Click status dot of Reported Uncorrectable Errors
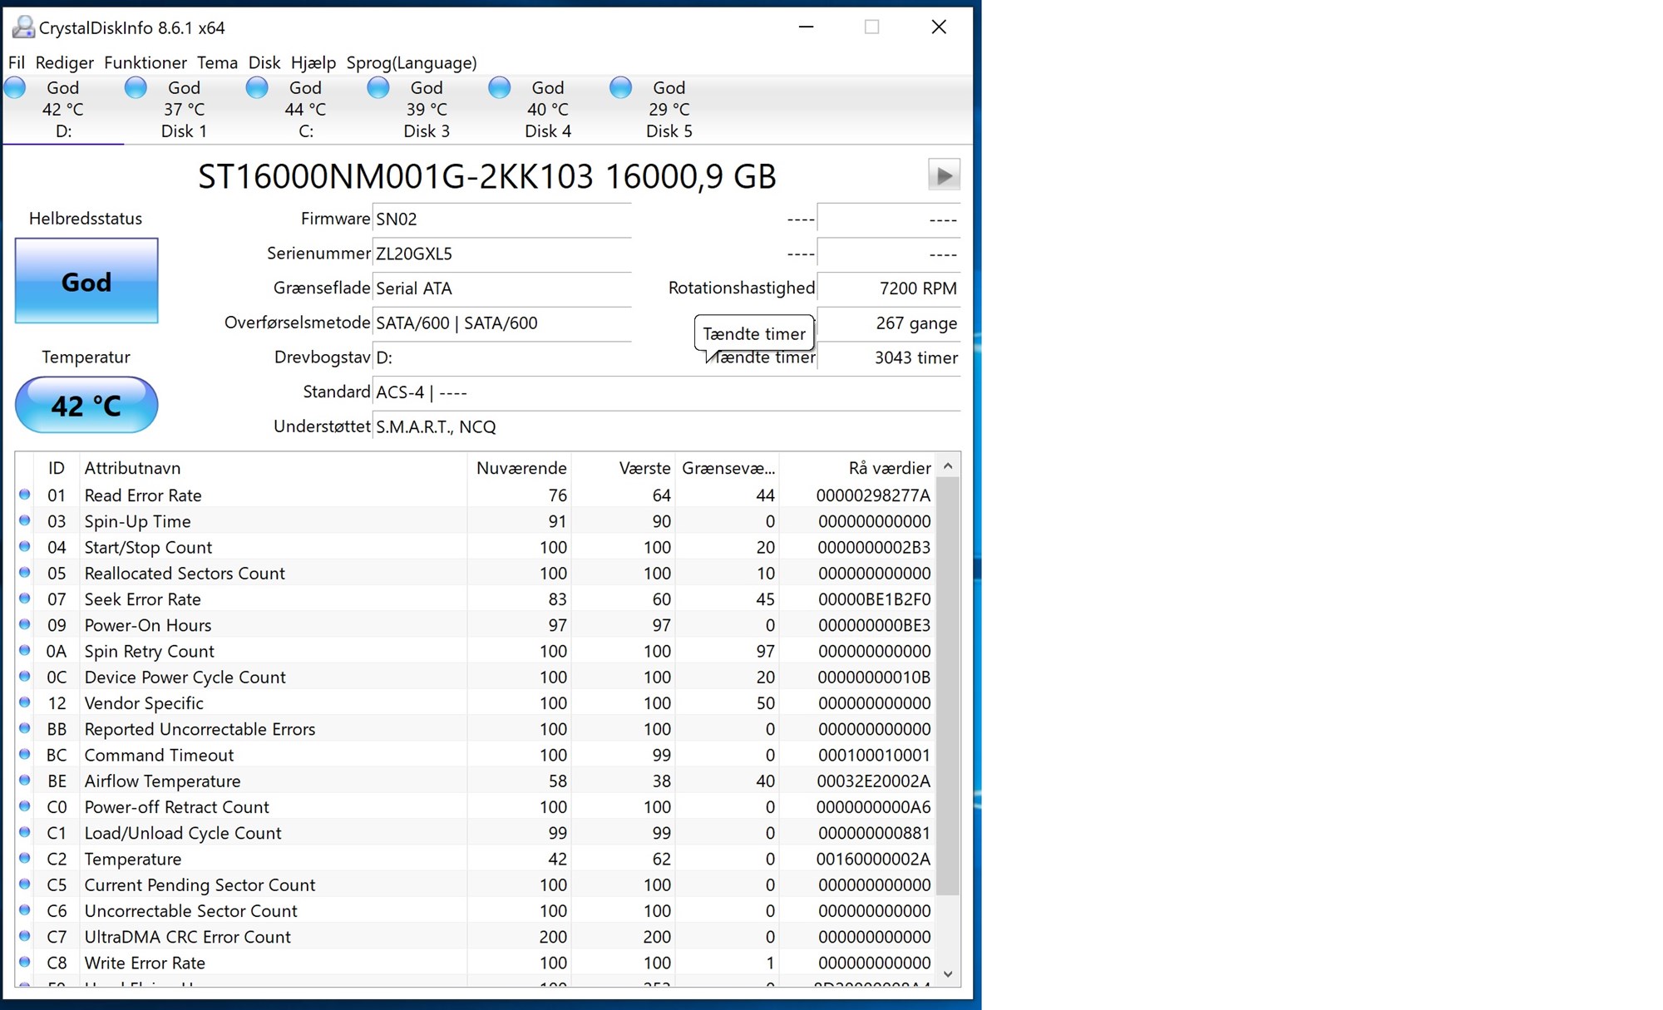Viewport: 1663px width, 1010px height. tap(25, 728)
